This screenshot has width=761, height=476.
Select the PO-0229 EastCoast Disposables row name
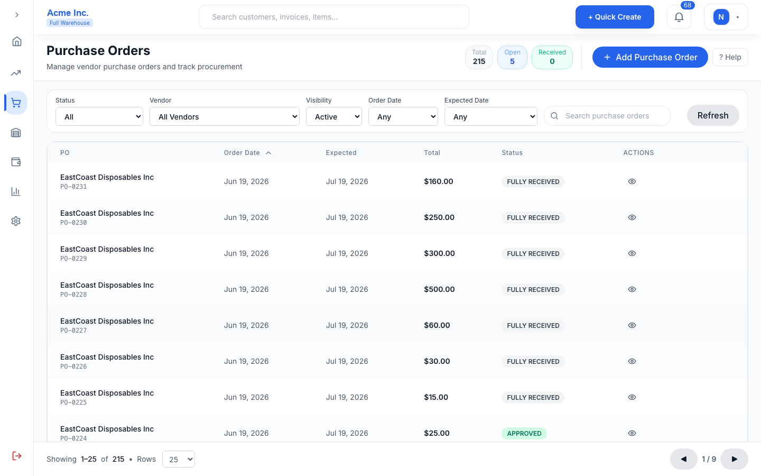[x=107, y=249]
